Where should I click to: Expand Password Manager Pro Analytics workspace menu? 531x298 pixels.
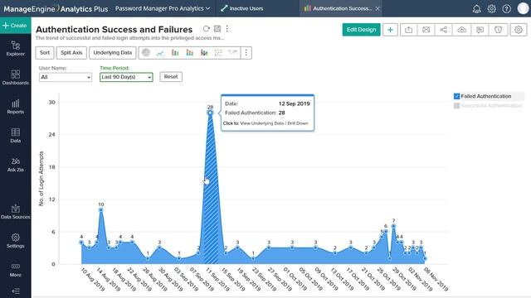(x=163, y=8)
